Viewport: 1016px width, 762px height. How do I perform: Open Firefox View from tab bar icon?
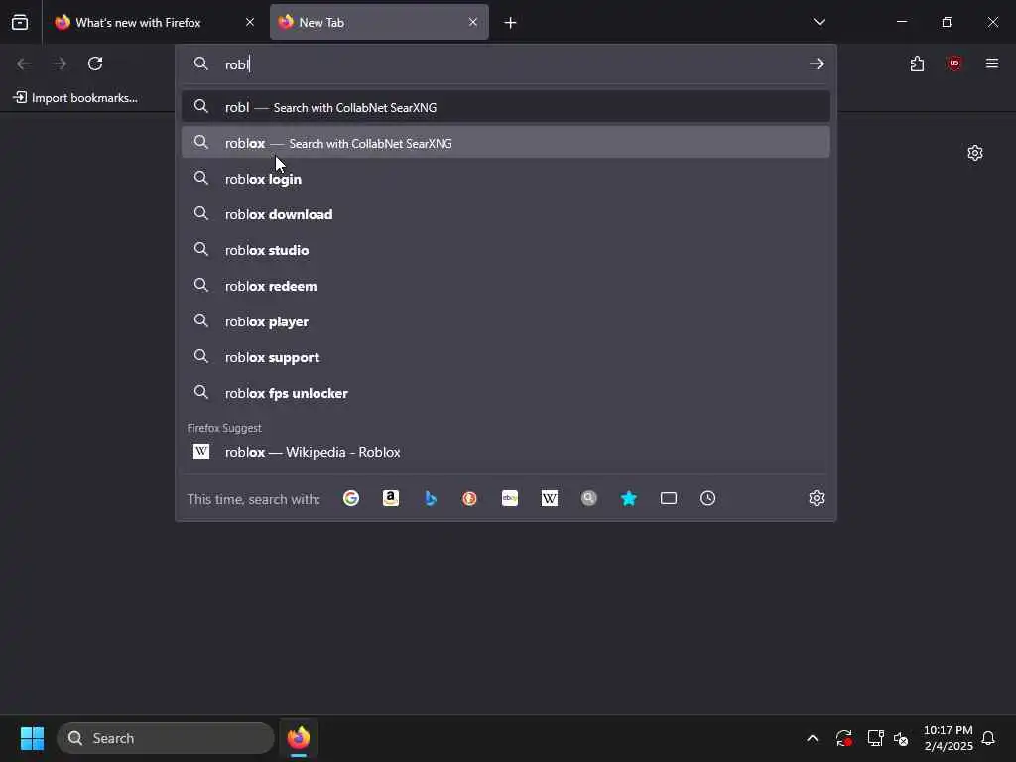pyautogui.click(x=20, y=22)
